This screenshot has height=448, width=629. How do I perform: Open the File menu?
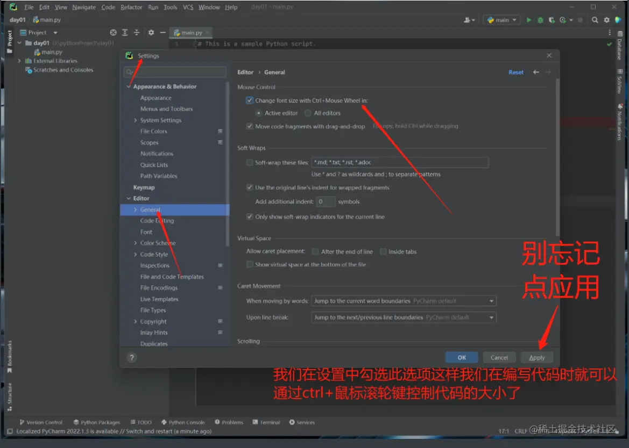tap(29, 7)
